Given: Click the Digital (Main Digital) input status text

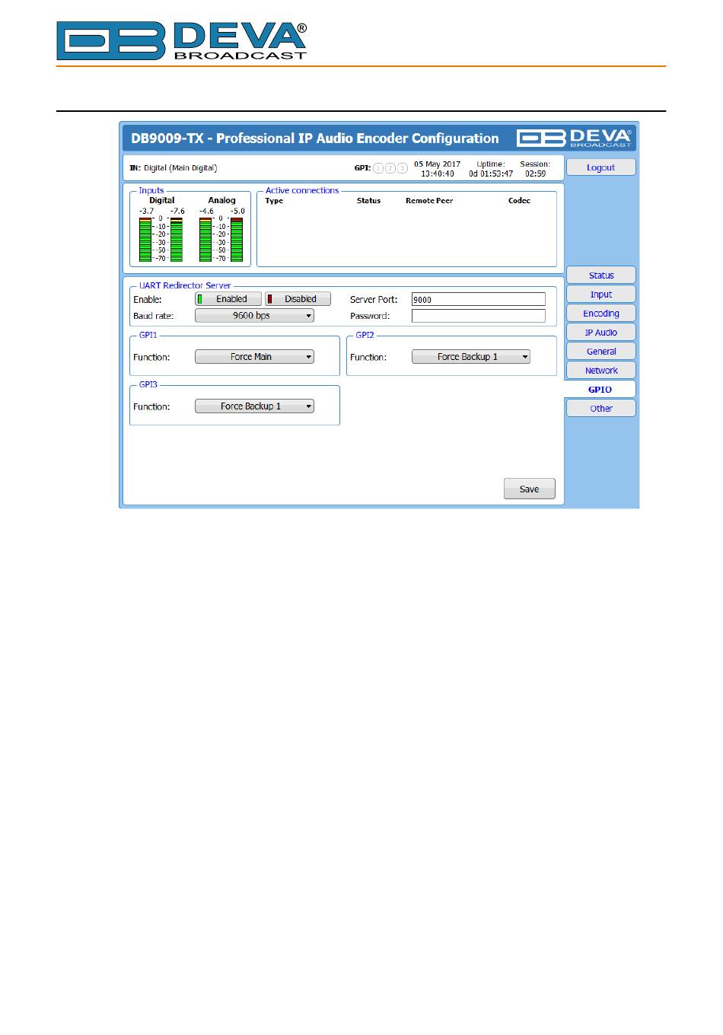Looking at the screenshot, I should click(180, 168).
